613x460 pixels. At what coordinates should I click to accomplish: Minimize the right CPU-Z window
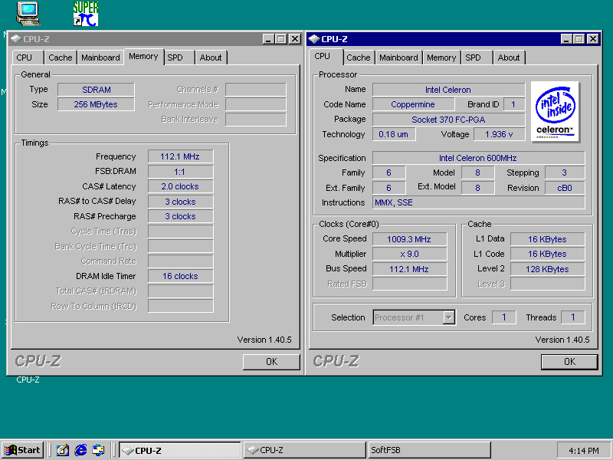[x=566, y=39]
